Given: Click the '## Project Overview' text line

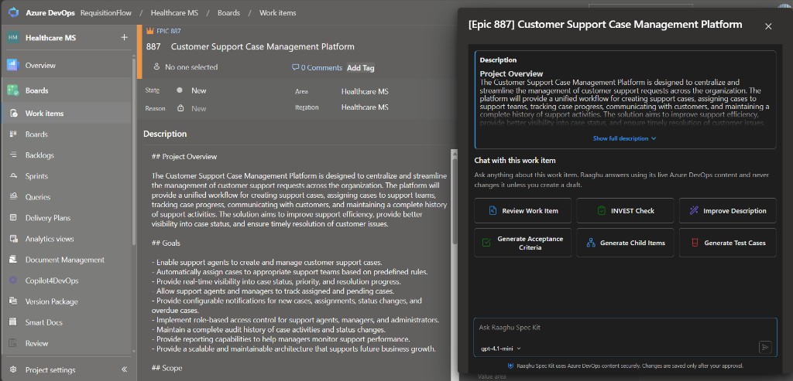Looking at the screenshot, I should click(184, 156).
